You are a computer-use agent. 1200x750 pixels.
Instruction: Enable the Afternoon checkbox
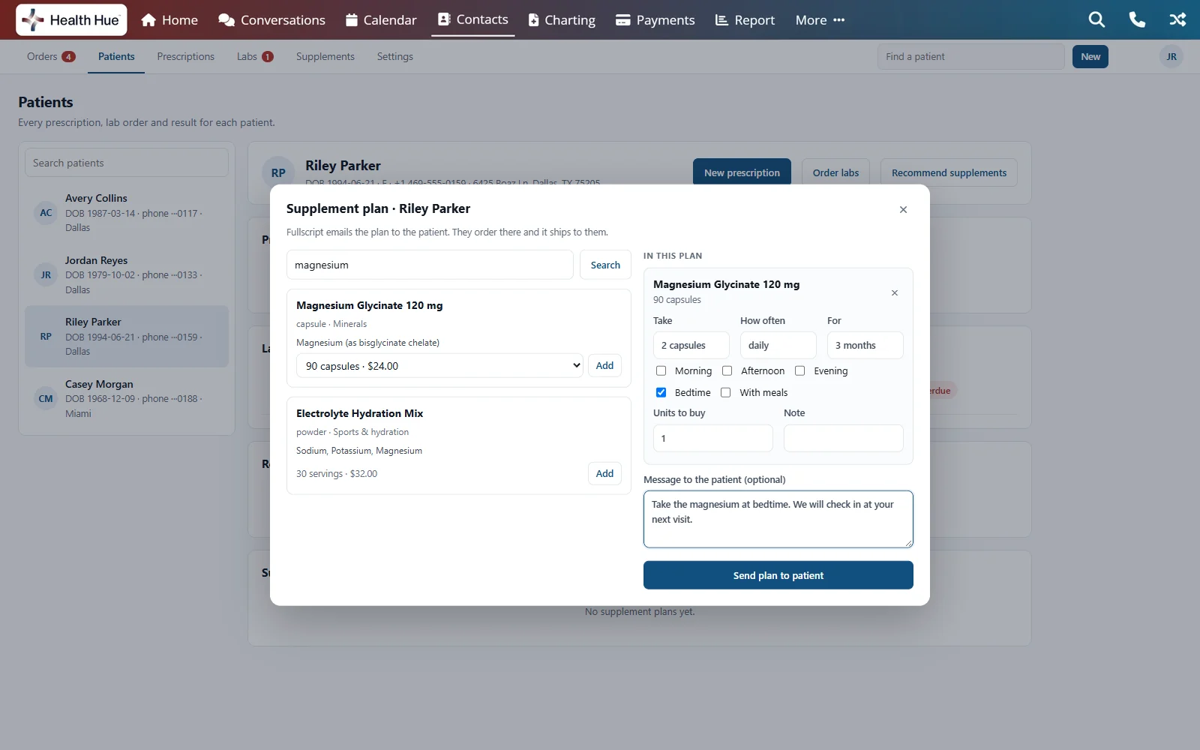727,370
